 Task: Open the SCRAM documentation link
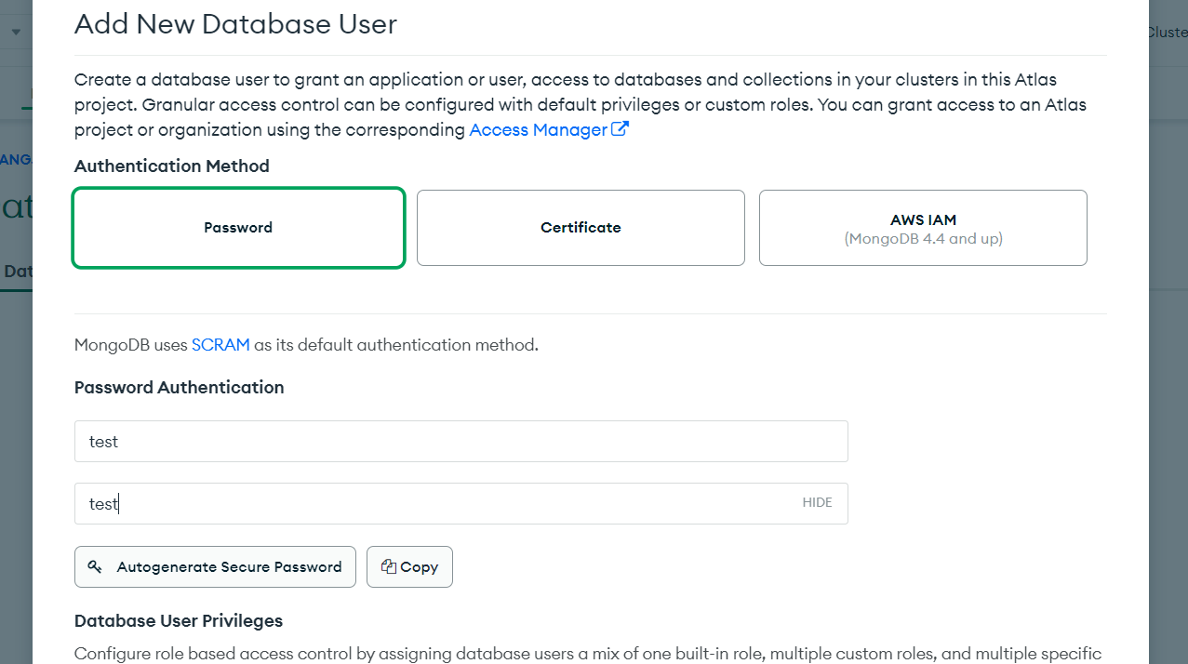coord(220,345)
